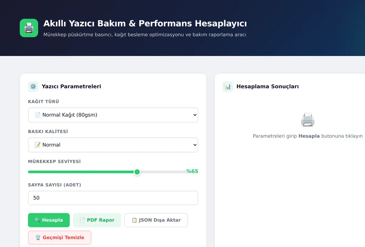Click the Akıllı Yazıcı Bakım title
This screenshot has height=247, width=365.
(x=145, y=23)
